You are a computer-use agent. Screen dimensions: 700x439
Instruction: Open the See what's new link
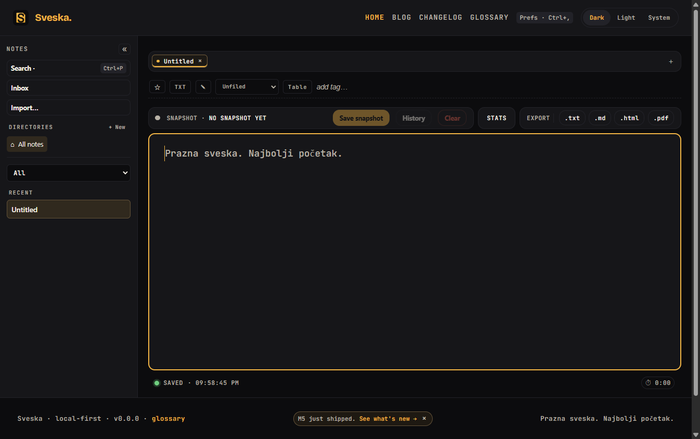388,418
